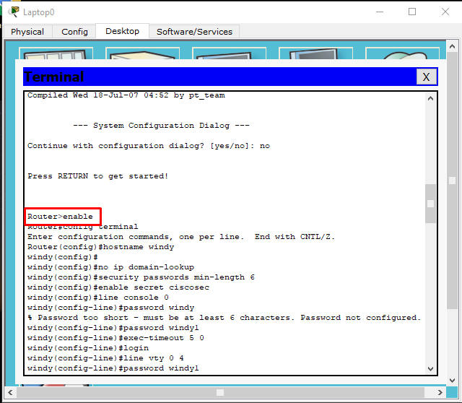Click the desktop pane scroll up arrow
Viewport: 462px width, 403px height.
(x=453, y=46)
